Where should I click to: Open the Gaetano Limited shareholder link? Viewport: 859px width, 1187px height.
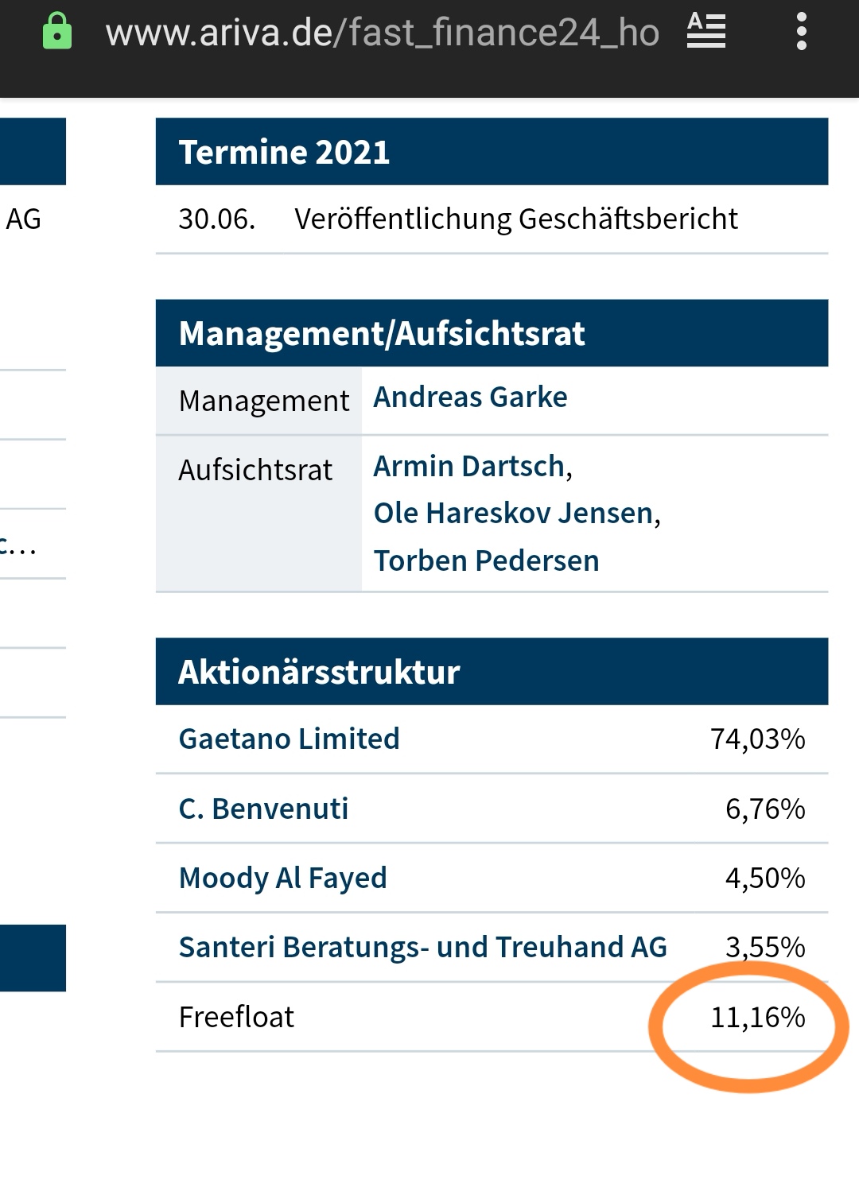point(288,739)
